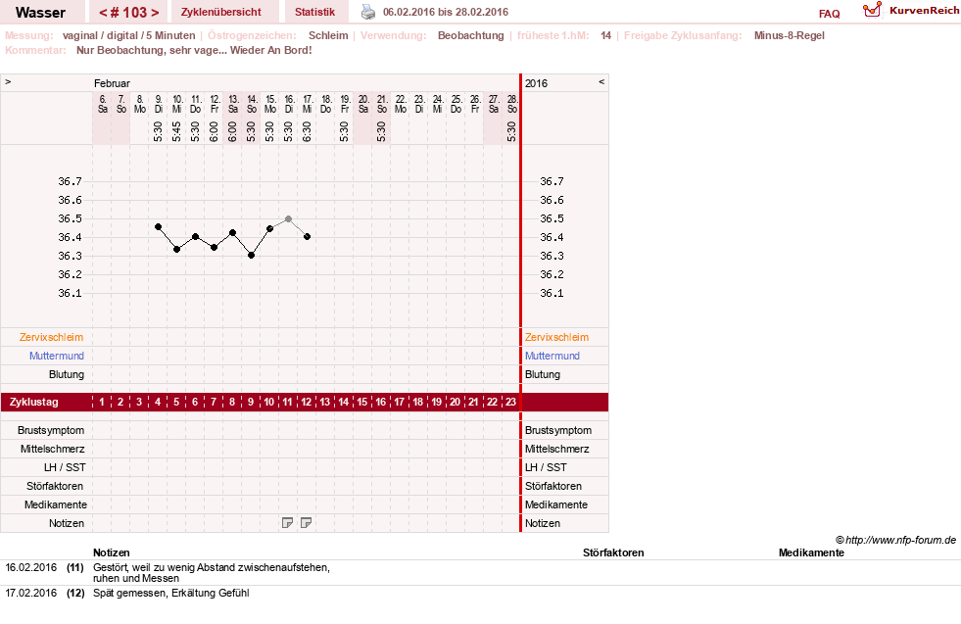Open the Zyklenübersicht tab

[x=220, y=13]
